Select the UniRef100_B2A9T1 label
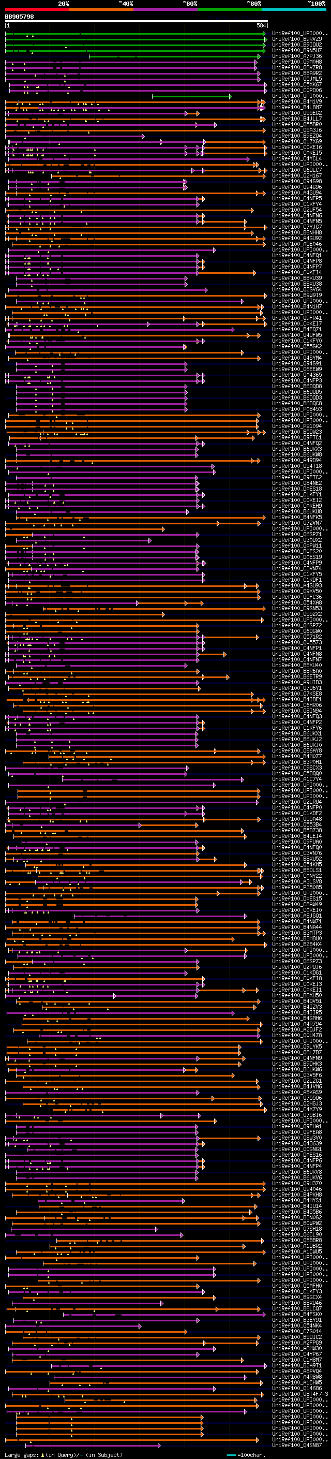This screenshot has width=331, height=1459. [297, 1365]
